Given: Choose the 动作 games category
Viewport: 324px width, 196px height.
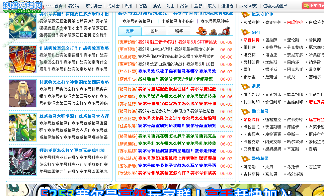Looking at the screenshot, I should 129,6.
